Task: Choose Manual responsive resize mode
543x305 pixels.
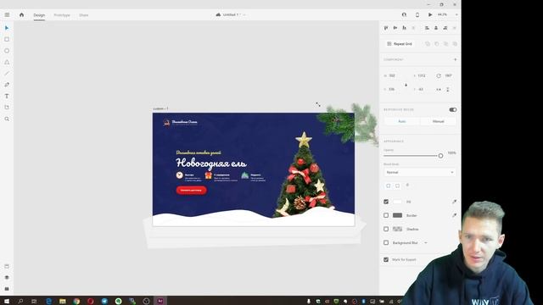Action: pos(438,121)
